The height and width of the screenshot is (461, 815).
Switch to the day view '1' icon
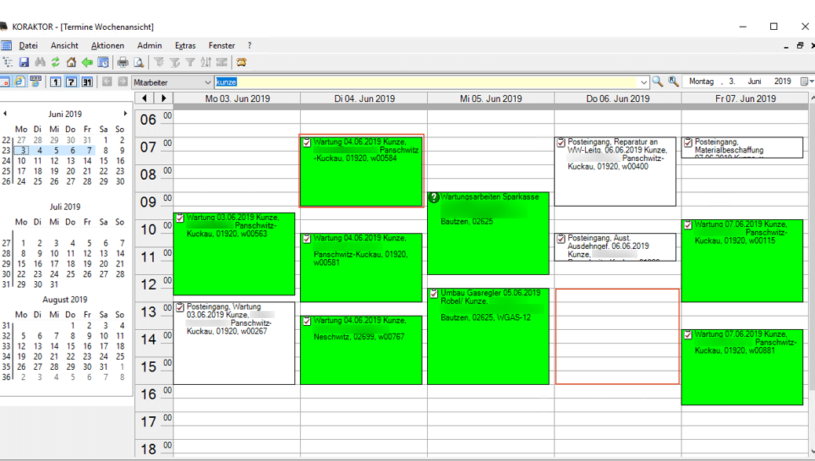point(55,82)
